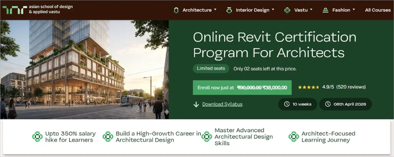Expand the Architecture dropdown arrow

[215, 10]
